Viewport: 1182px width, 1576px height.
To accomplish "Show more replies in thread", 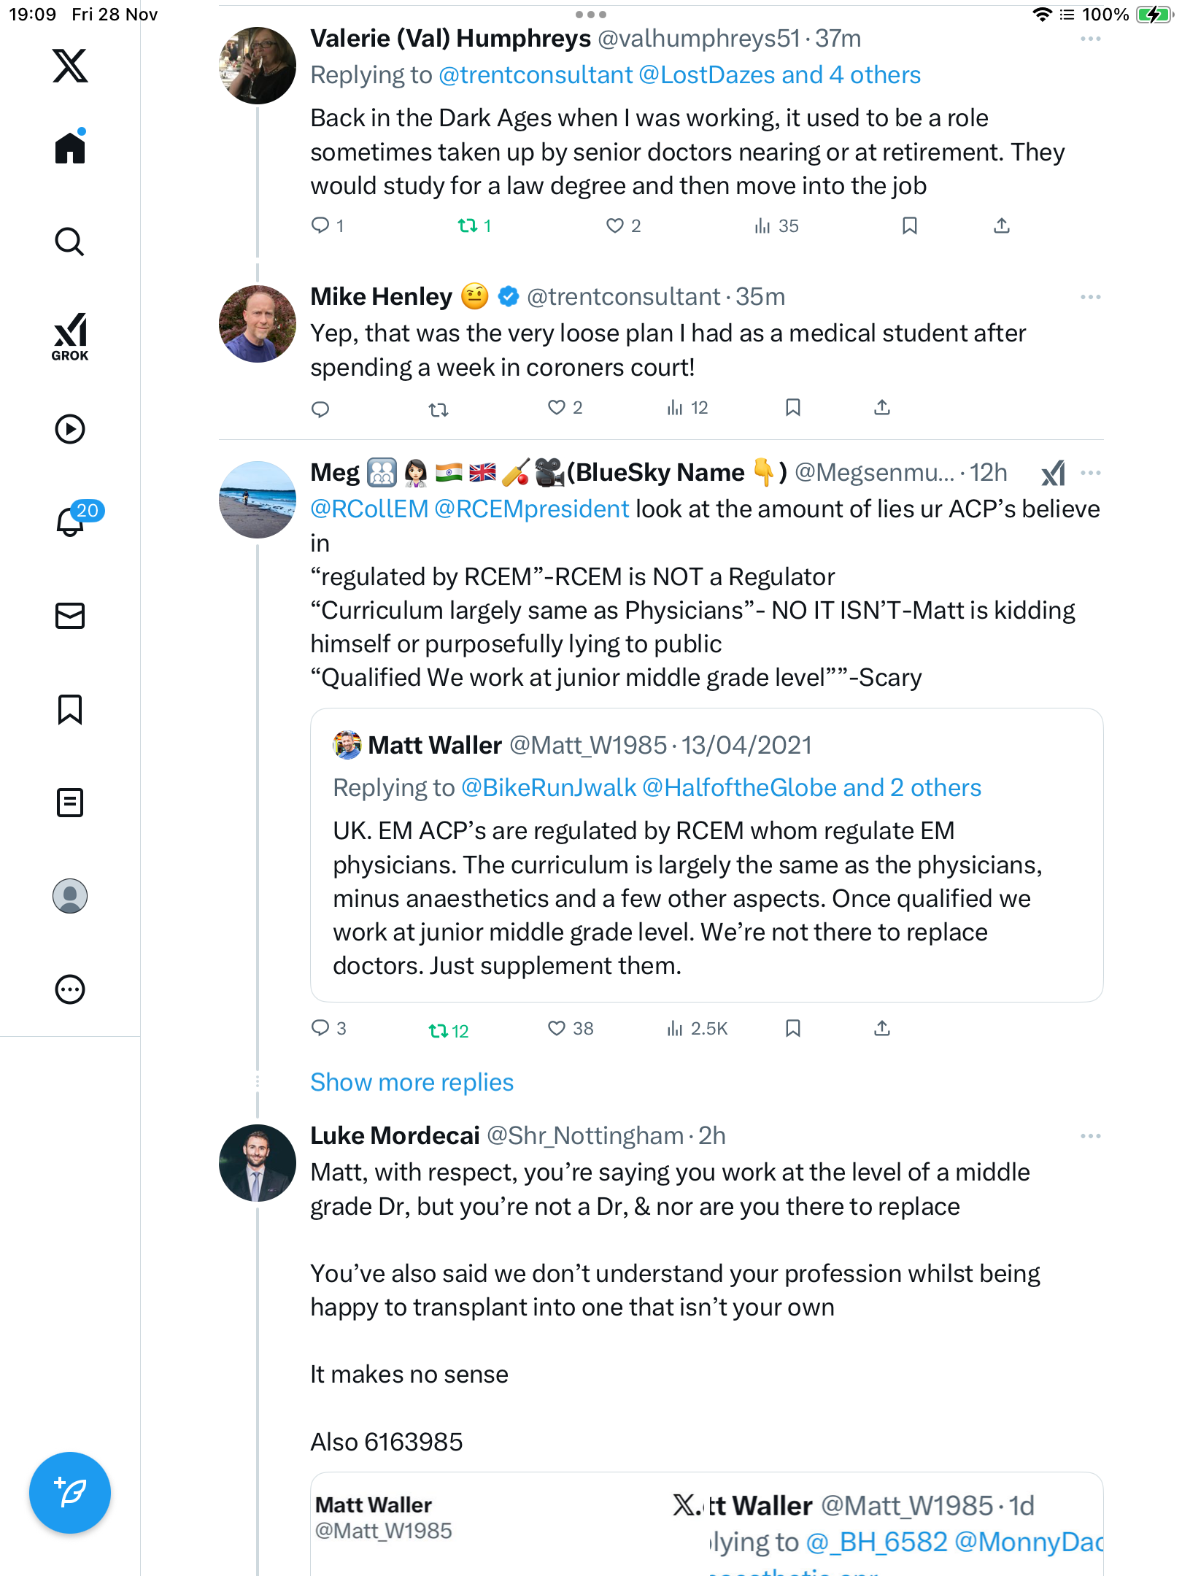I will point(412,1082).
